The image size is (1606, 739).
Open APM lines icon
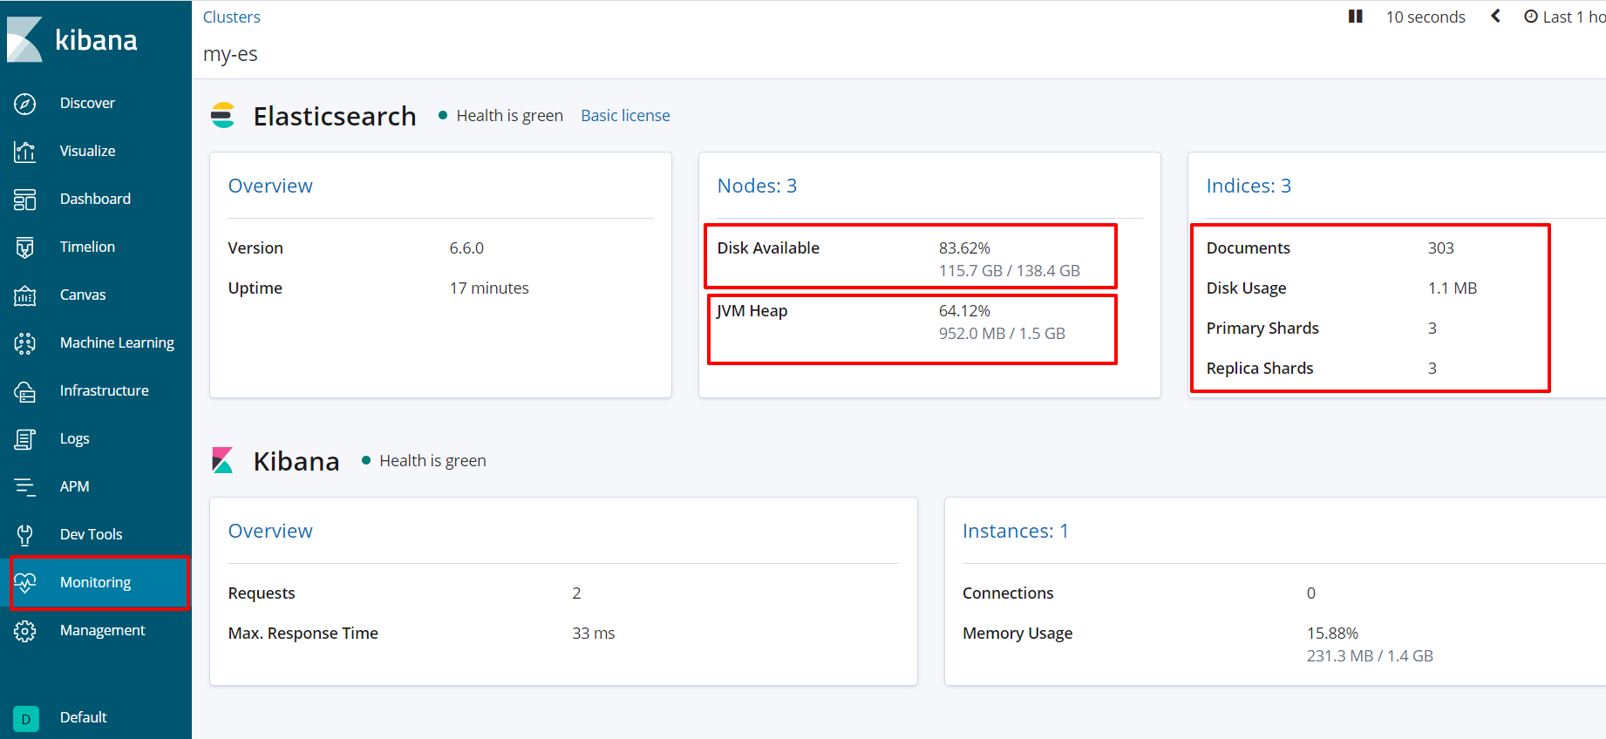(25, 487)
